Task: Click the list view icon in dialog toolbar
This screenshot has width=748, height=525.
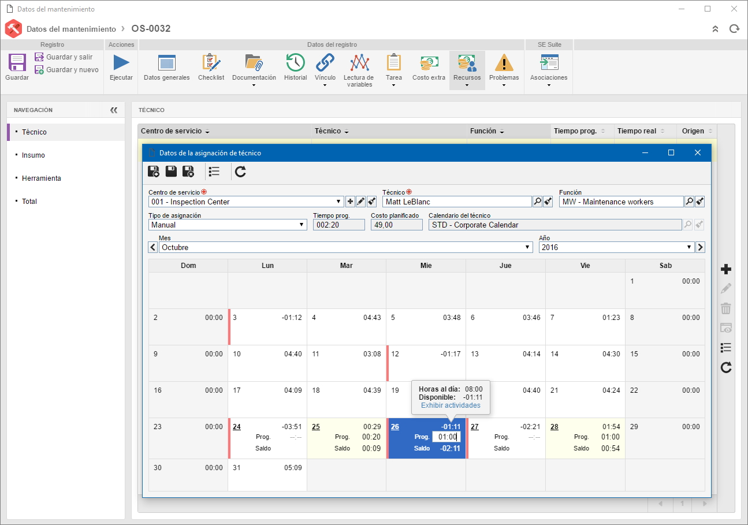Action: click(214, 171)
